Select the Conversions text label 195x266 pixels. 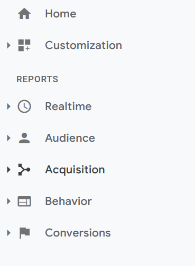click(78, 233)
